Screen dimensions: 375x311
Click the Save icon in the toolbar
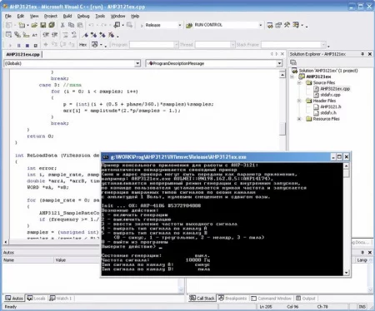point(42,25)
